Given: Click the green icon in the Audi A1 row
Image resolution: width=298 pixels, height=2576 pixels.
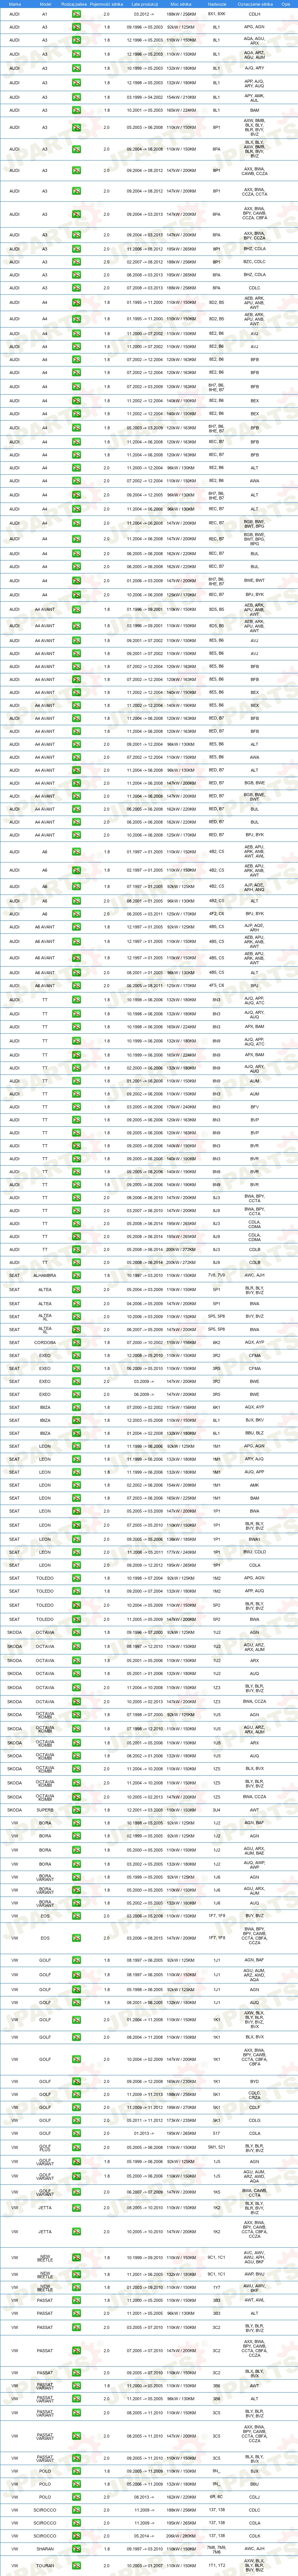Looking at the screenshot, I should (x=76, y=15).
